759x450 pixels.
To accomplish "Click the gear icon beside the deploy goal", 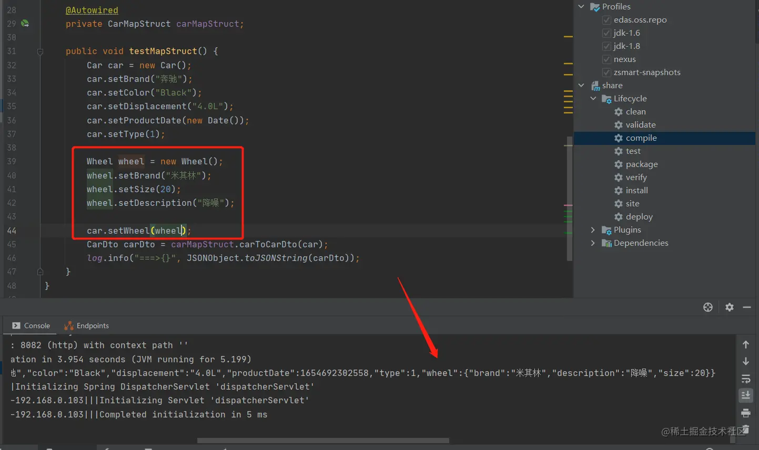I will point(619,217).
